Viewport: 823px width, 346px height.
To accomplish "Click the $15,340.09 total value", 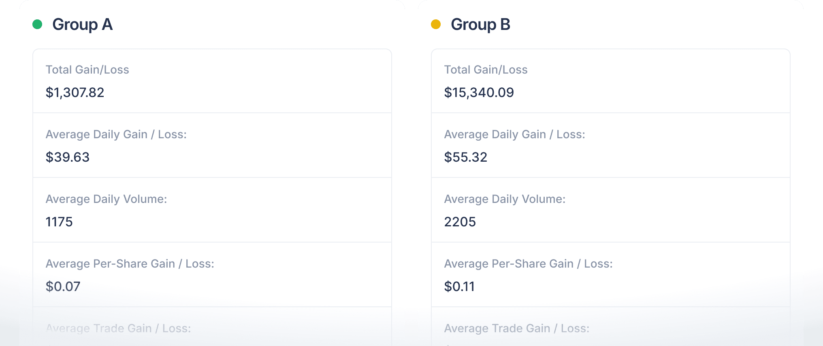I will tap(479, 93).
